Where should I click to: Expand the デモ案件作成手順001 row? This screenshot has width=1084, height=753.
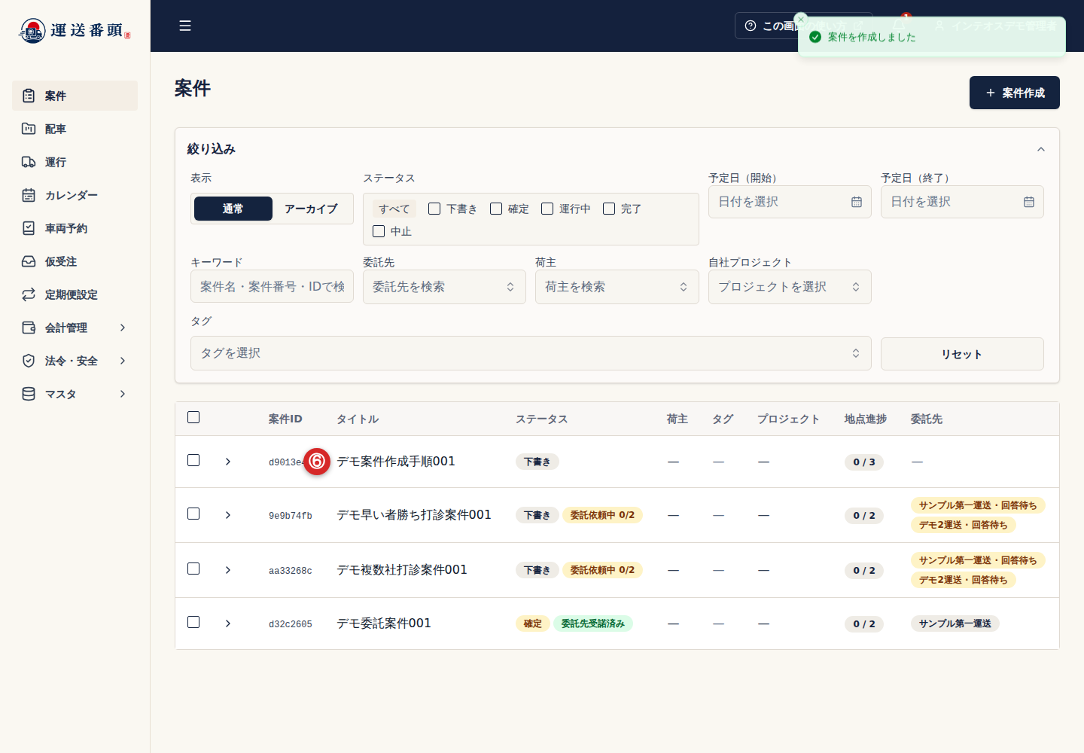228,462
